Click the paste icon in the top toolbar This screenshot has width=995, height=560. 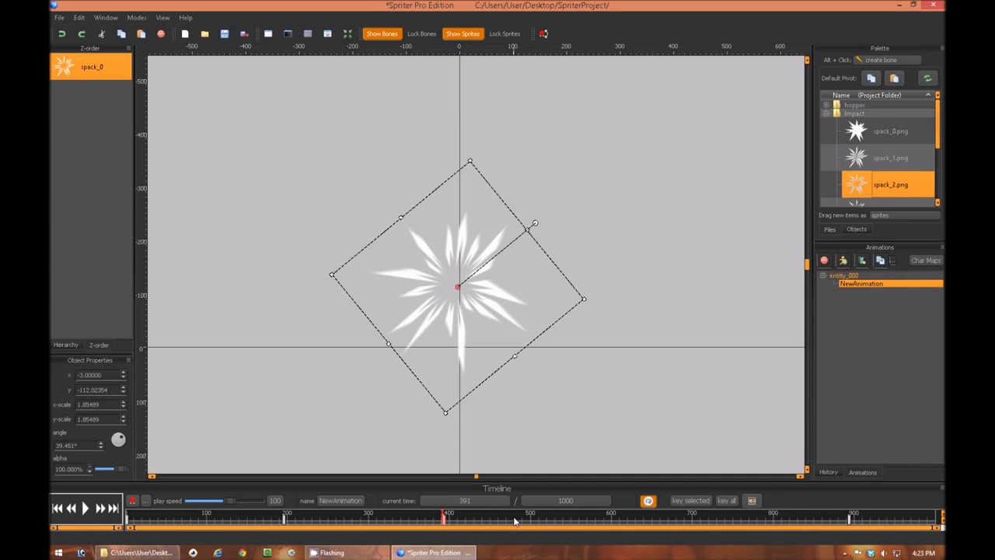[x=141, y=33]
